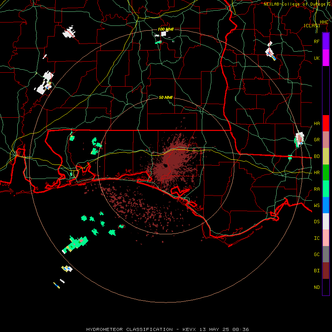Select the GR graupel color swatch
The height and width of the screenshot is (332, 332).
[326, 139]
